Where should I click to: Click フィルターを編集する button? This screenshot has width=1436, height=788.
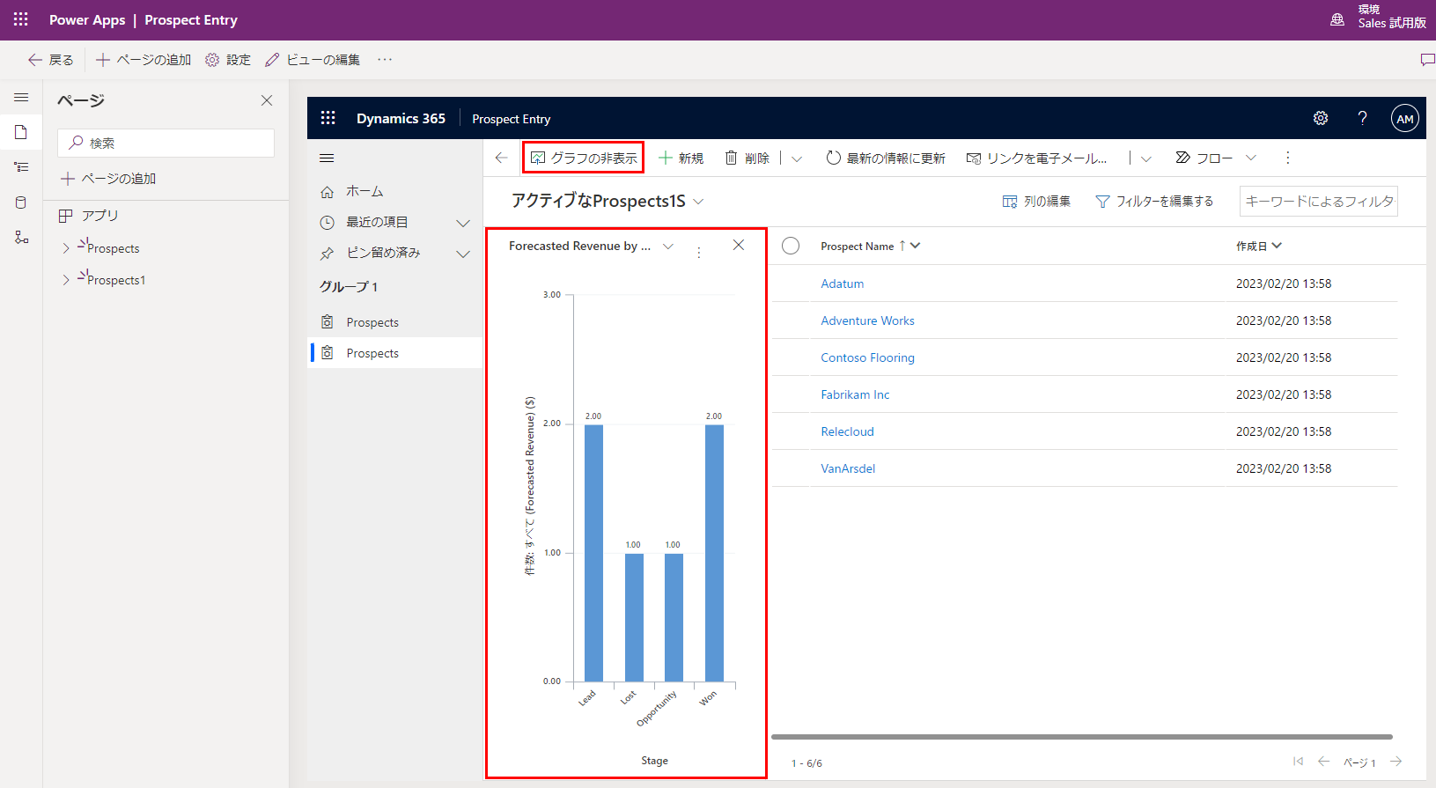1154,202
